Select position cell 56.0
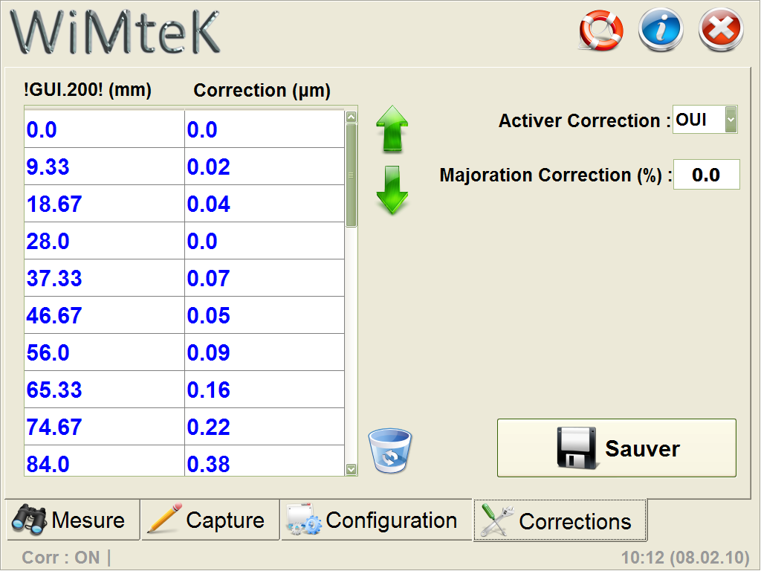 [104, 352]
